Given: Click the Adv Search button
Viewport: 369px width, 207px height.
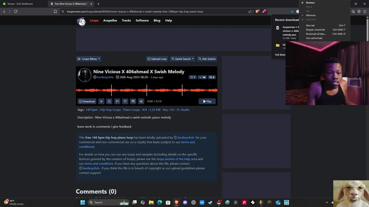Looking at the screenshot, I should tap(207, 59).
